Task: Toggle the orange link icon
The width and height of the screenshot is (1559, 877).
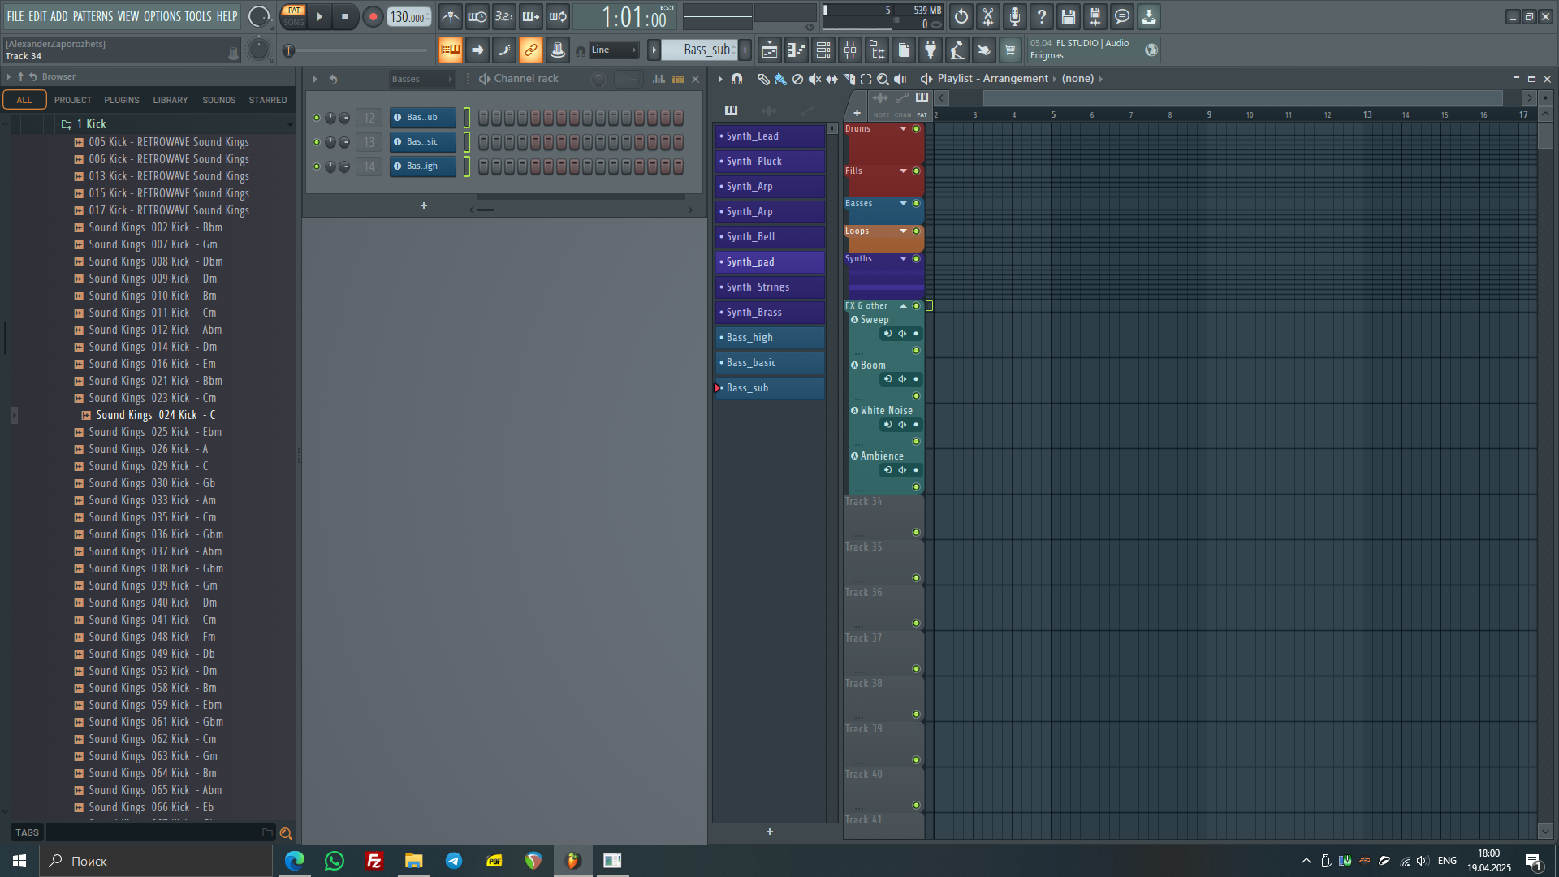Action: [x=531, y=50]
